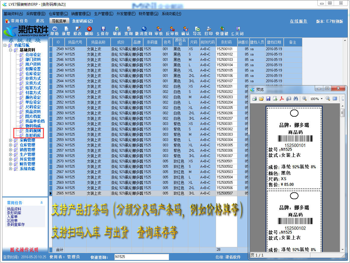The image size is (350, 263).
Task: Select 颜色设定 in the navigation tree
Action: point(33,97)
